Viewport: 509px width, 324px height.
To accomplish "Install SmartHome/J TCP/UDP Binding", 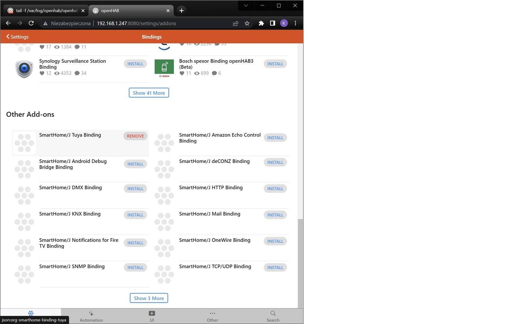I will [275, 267].
